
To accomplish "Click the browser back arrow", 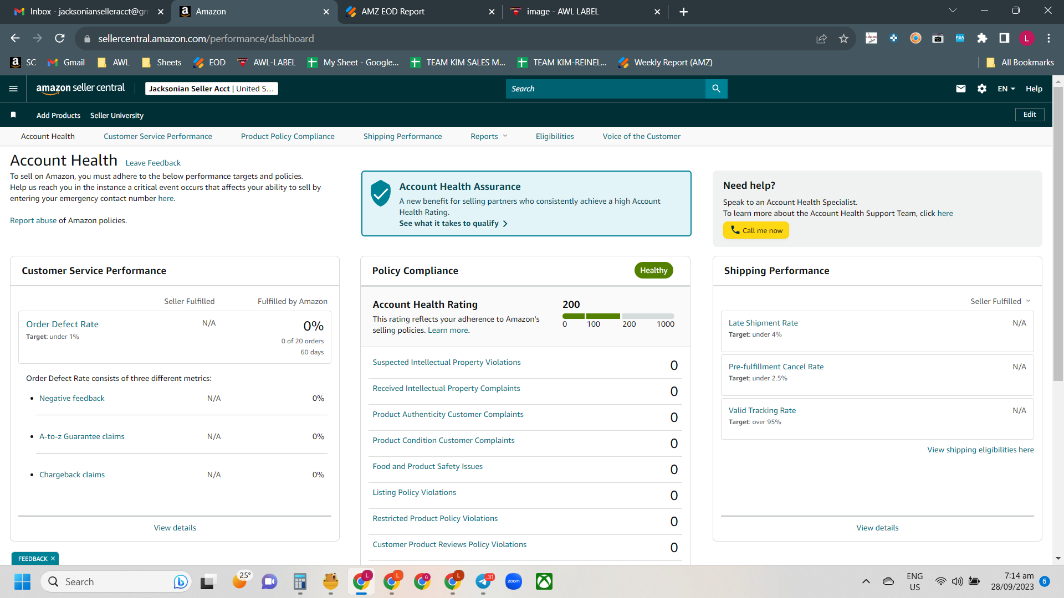I will [x=15, y=38].
